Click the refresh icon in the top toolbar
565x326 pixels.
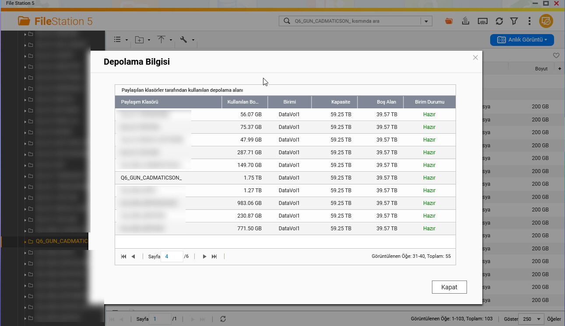[x=499, y=21]
